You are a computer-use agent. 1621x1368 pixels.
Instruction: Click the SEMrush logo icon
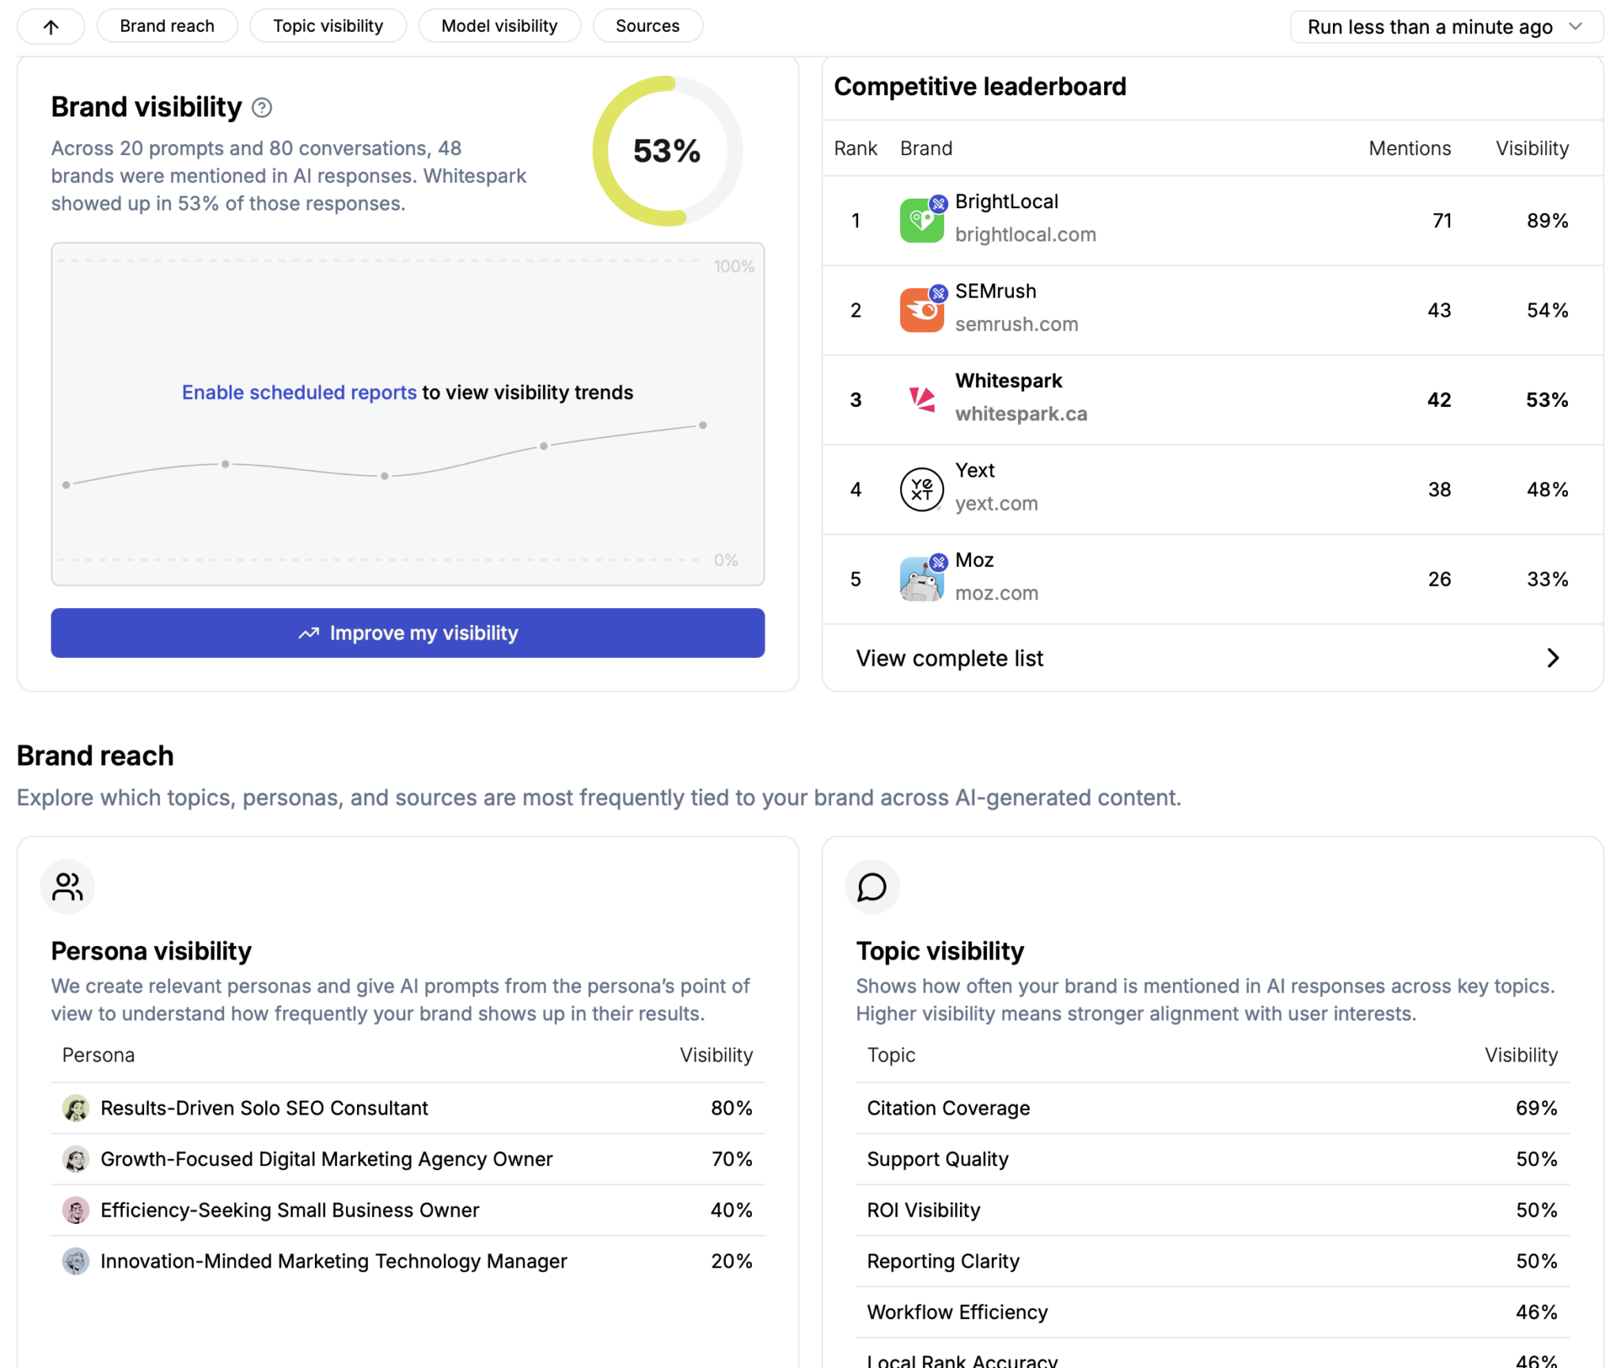click(x=921, y=310)
